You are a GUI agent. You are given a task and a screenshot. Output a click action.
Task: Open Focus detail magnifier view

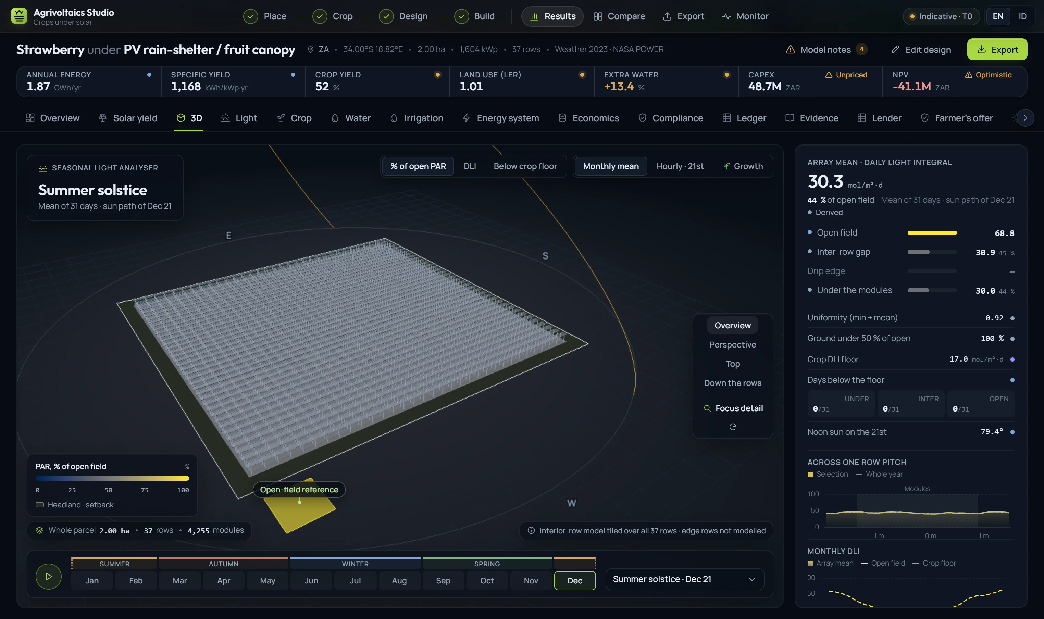(733, 408)
